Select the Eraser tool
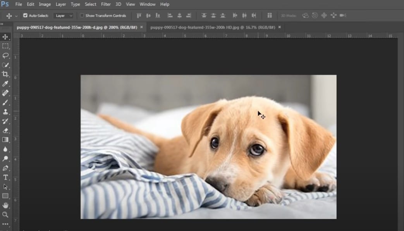The height and width of the screenshot is (231, 404). 5,130
